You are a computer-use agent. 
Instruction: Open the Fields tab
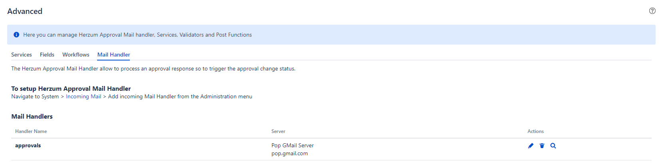pos(47,55)
